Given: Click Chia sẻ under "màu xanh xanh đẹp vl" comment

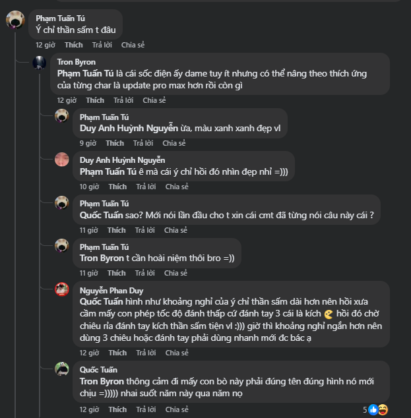Looking at the screenshot, I should [174, 143].
